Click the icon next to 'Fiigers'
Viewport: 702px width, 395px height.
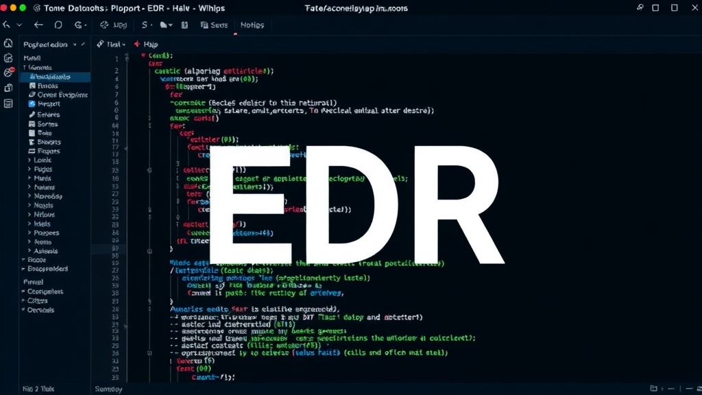click(32, 151)
